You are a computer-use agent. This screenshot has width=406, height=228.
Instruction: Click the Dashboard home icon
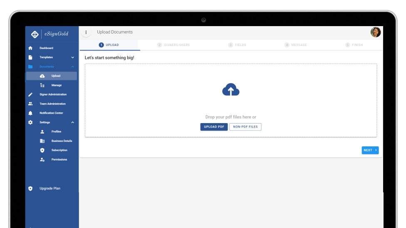click(x=30, y=48)
